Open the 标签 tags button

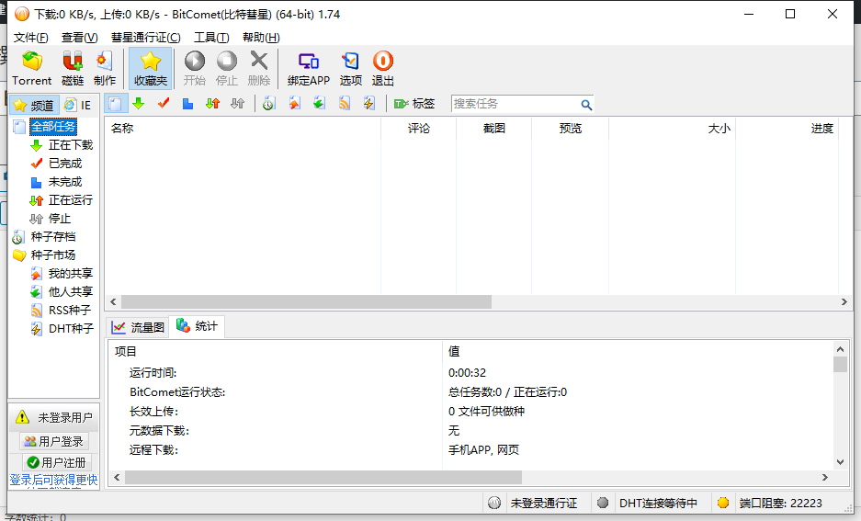point(414,103)
